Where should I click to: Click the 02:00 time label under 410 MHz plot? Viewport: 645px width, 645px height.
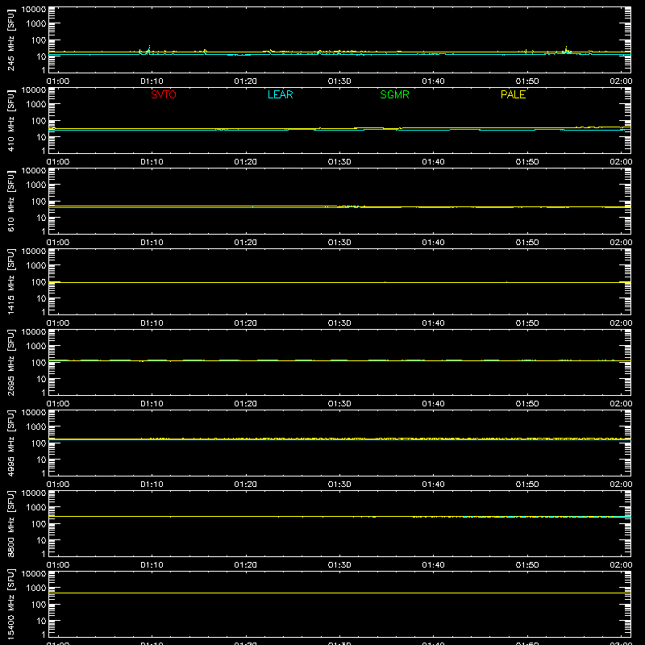click(621, 162)
